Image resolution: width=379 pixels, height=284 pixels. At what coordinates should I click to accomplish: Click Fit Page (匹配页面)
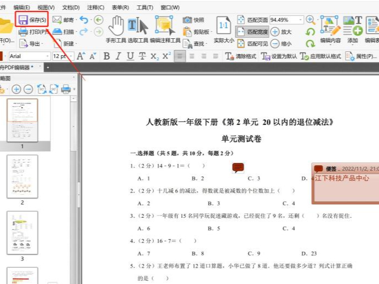[252, 20]
